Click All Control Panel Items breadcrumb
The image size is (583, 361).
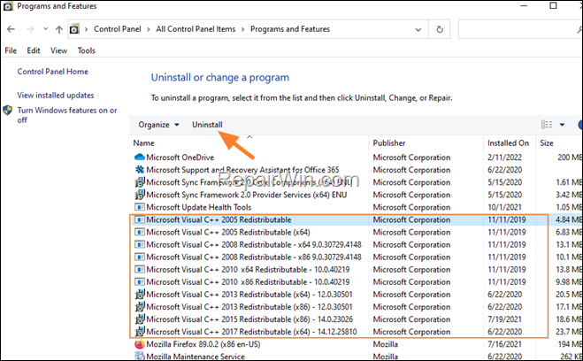click(196, 29)
